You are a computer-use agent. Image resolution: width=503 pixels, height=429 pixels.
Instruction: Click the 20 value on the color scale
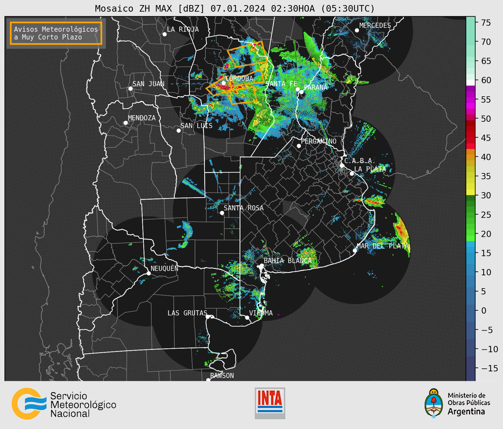[x=485, y=234]
